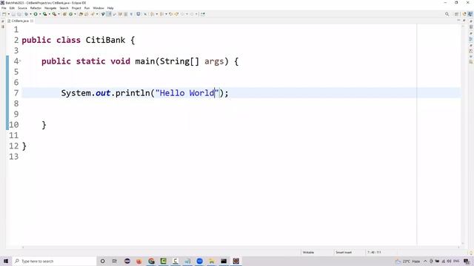Click the Save All toolbar icon
The height and width of the screenshot is (266, 474).
19,14
